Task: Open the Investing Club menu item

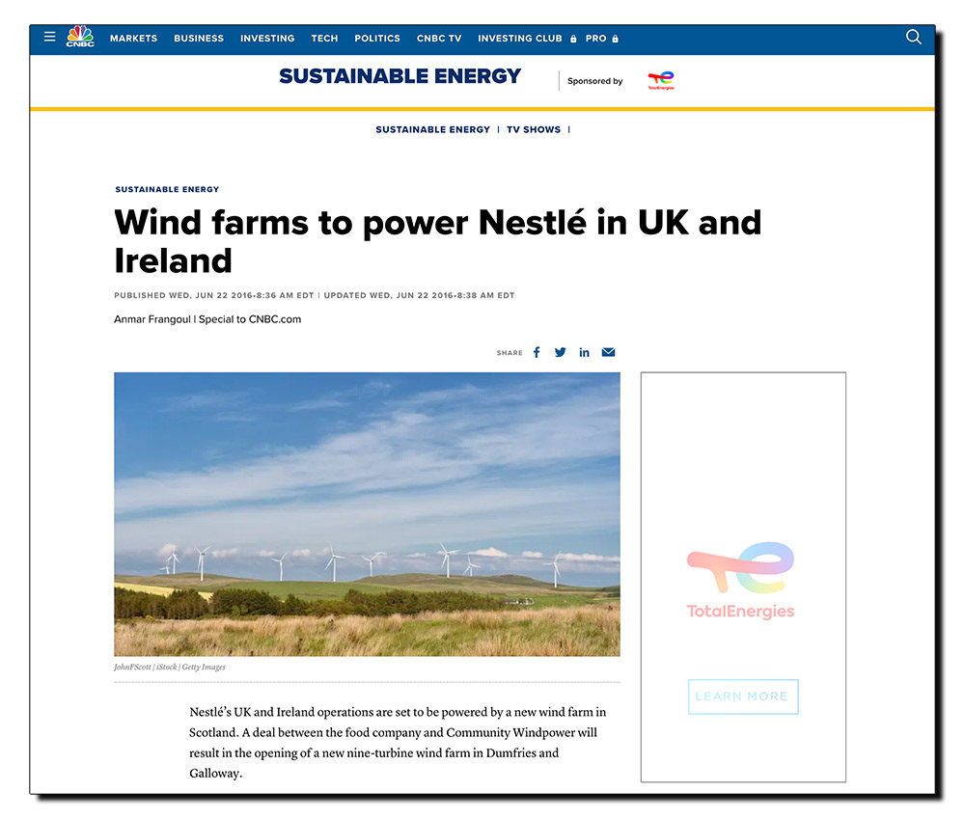Action: pos(520,39)
